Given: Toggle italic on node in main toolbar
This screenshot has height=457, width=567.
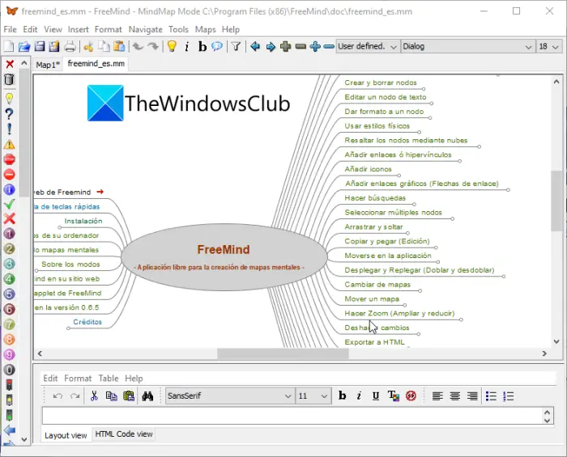Looking at the screenshot, I should pyautogui.click(x=186, y=47).
